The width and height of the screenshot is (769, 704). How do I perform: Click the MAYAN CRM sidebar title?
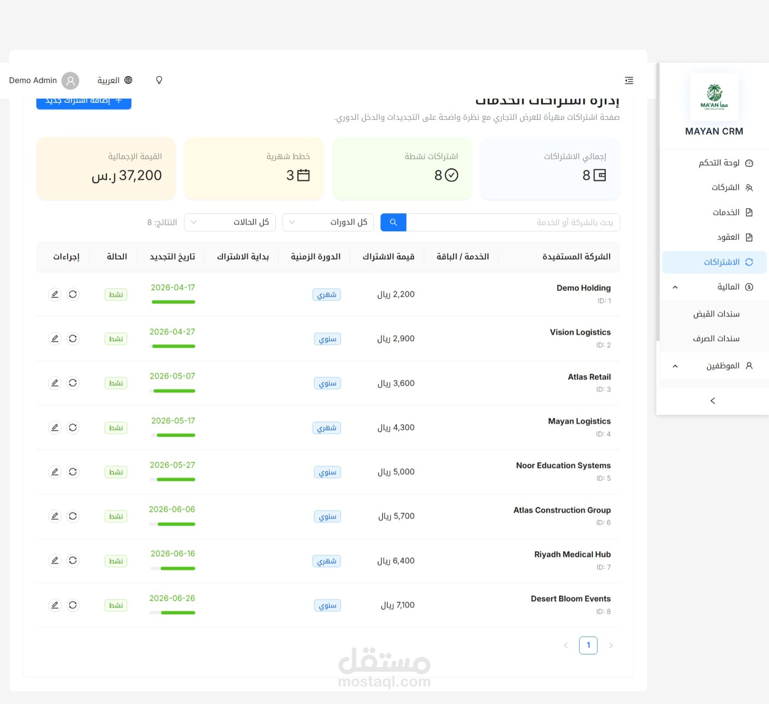pyautogui.click(x=714, y=131)
